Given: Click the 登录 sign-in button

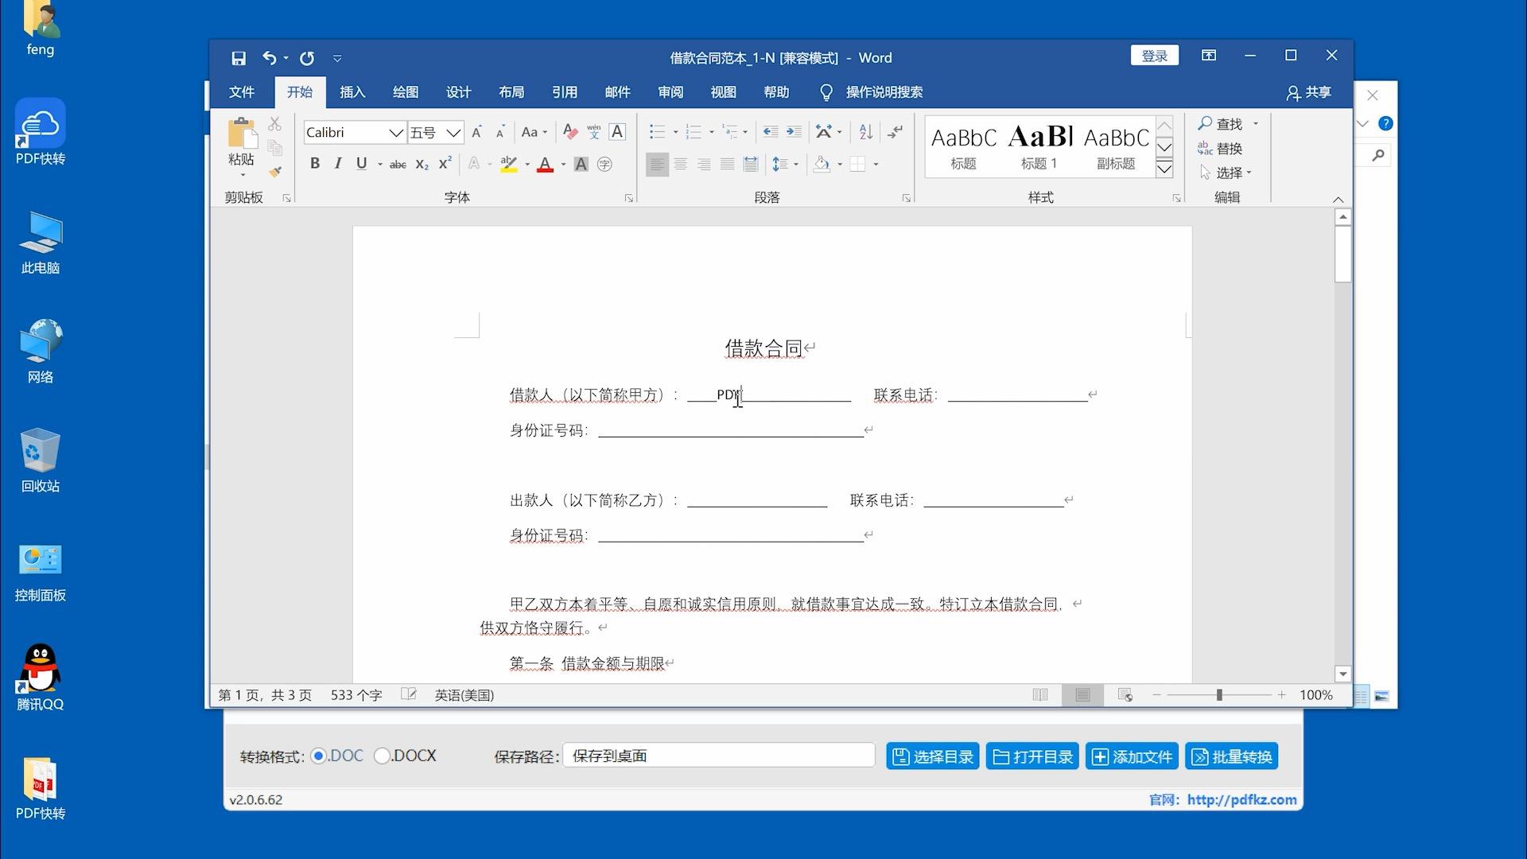Looking at the screenshot, I should pos(1154,56).
